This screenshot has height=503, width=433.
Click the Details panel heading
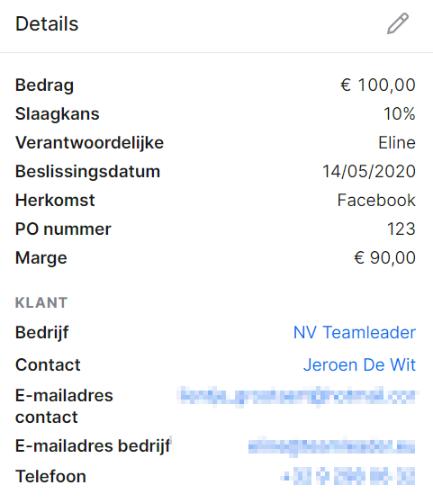click(47, 24)
